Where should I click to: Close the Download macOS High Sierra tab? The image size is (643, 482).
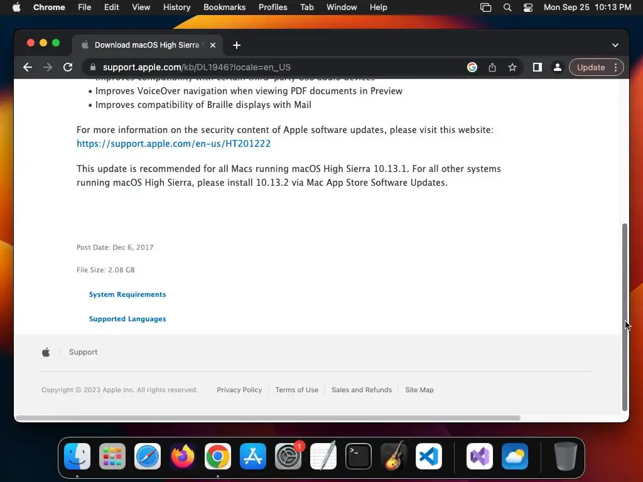213,45
